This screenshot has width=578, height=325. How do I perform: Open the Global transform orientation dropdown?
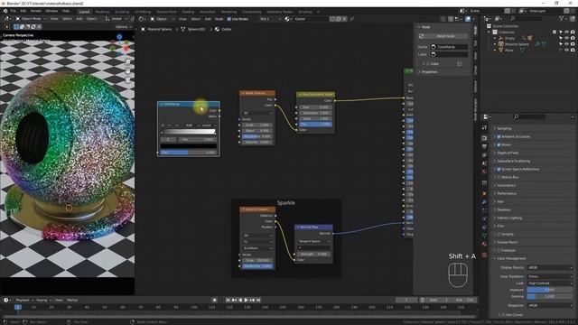click(116, 19)
